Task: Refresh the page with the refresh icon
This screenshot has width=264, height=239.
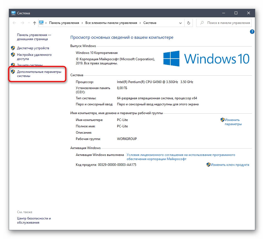Action: 188,23
